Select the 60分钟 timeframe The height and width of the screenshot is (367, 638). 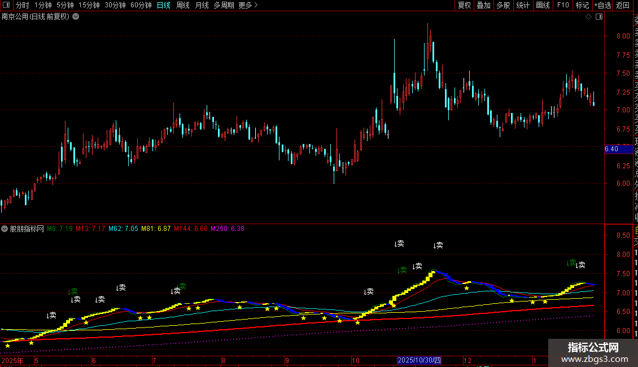141,6
